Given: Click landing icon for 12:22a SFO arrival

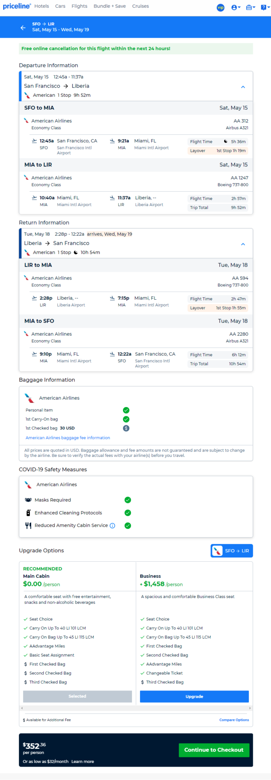Looking at the screenshot, I should [112, 354].
